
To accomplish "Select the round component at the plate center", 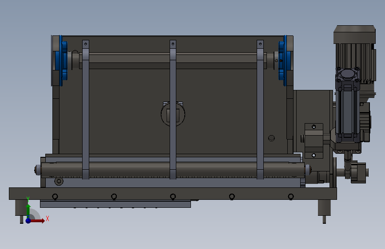I will (173, 114).
